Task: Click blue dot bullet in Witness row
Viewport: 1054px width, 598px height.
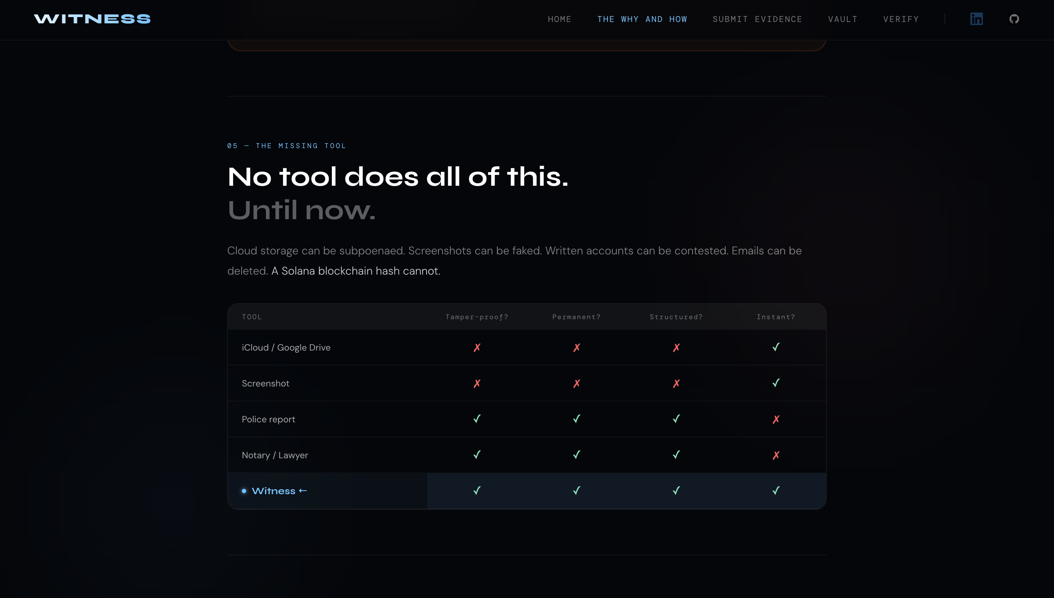Action: coord(244,491)
